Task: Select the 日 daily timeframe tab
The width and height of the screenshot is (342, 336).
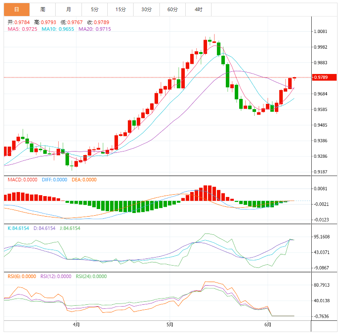Action: (x=16, y=9)
